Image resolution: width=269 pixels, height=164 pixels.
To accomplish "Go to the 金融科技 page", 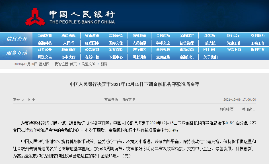I will point(45,43).
